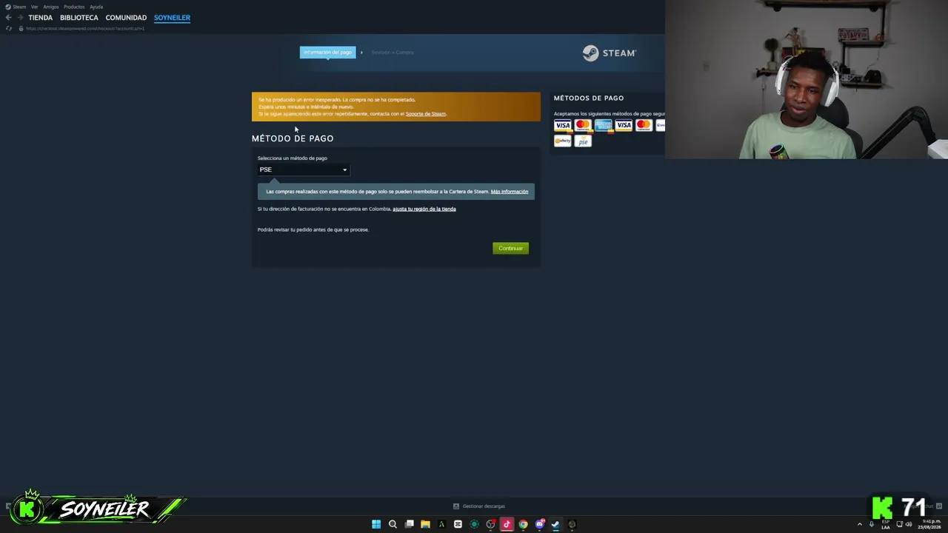This screenshot has width=948, height=533.
Task: Click the Efecty payment icon
Action: click(563, 141)
